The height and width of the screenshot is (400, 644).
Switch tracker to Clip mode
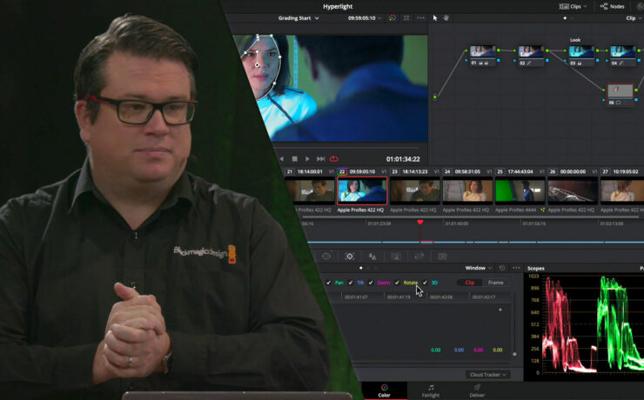tap(469, 283)
